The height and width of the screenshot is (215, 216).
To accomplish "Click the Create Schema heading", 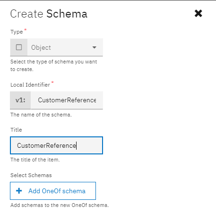I will coord(49,14).
